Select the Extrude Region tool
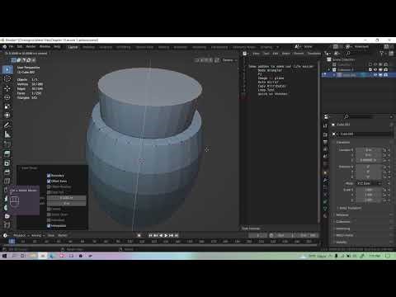396x297 pixels. 7,153
